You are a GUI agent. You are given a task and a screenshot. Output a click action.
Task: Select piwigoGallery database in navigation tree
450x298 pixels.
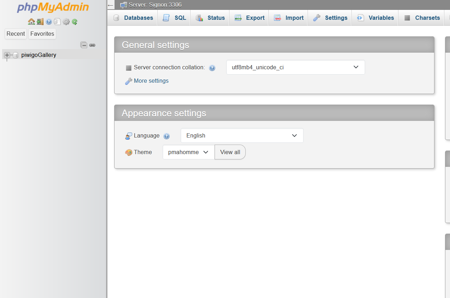pyautogui.click(x=39, y=55)
